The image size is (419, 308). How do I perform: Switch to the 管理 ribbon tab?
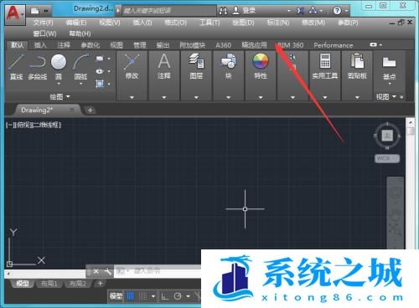point(140,45)
